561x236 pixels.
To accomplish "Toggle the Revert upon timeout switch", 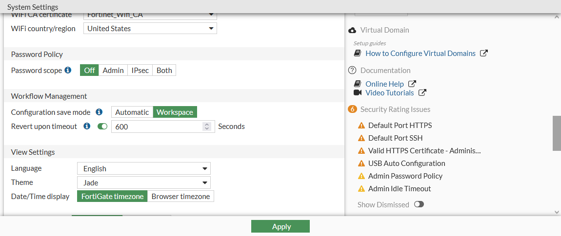I will tap(102, 127).
